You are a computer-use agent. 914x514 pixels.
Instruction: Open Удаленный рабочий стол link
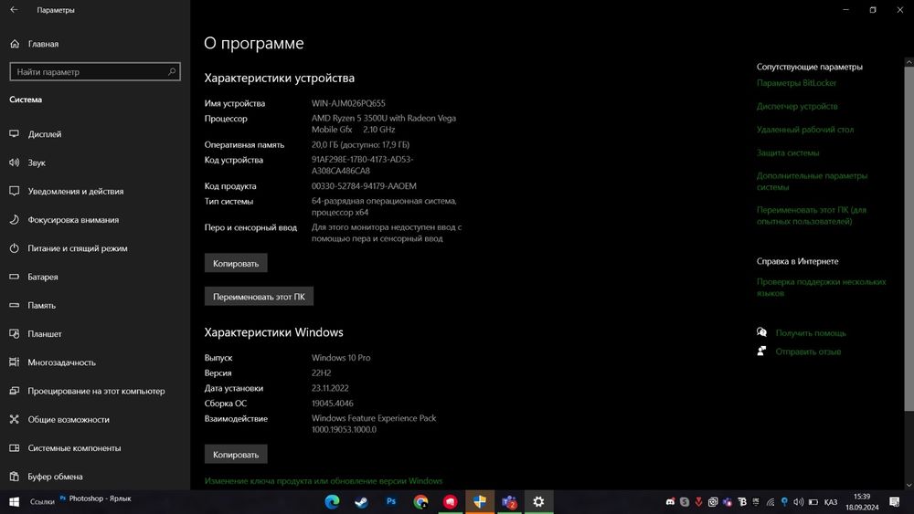coord(805,130)
